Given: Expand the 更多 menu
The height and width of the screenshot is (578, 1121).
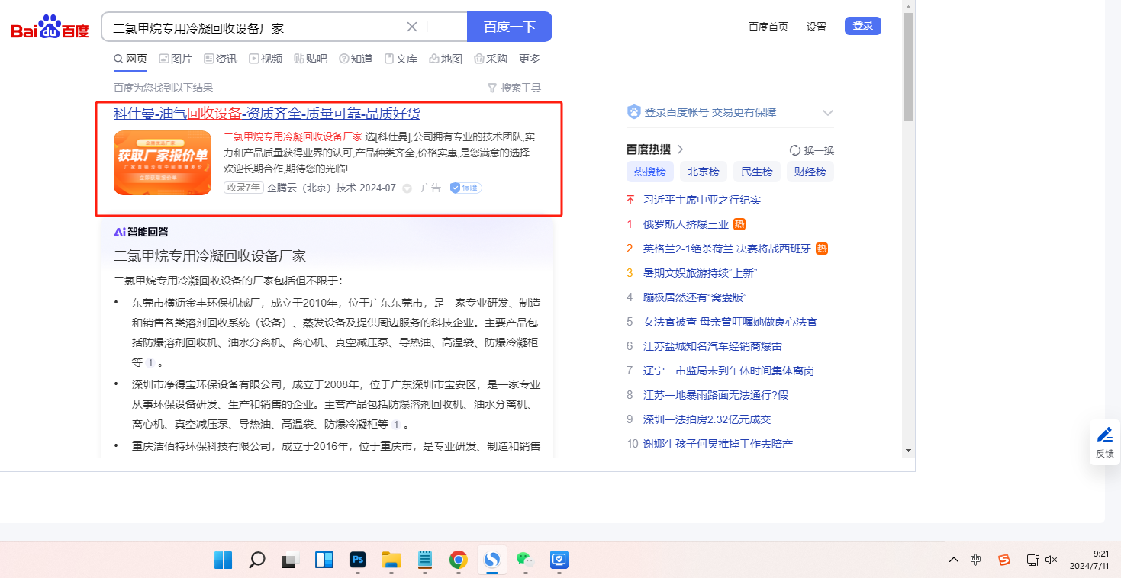Looking at the screenshot, I should (530, 59).
